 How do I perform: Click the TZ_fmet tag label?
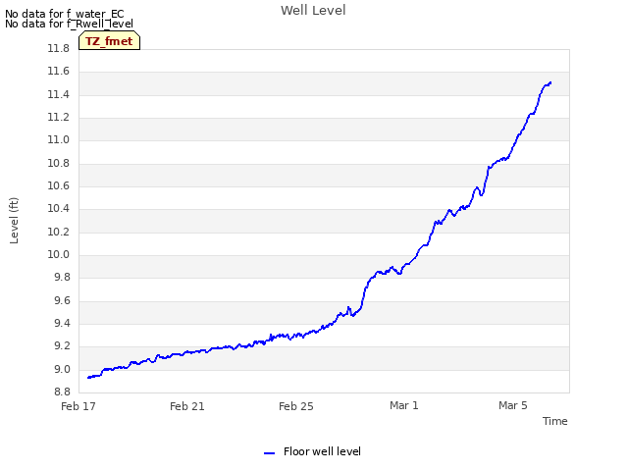point(109,41)
